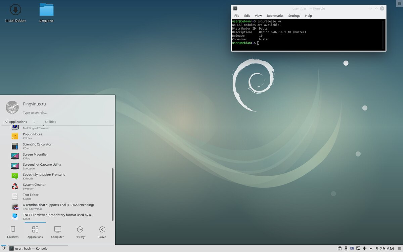Launch Popup Notes (KNotes) icon
Image resolution: width=403 pixels, height=252 pixels.
pos(15,136)
